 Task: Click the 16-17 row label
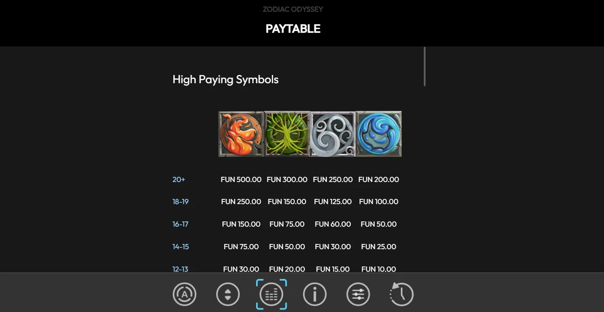click(x=181, y=224)
